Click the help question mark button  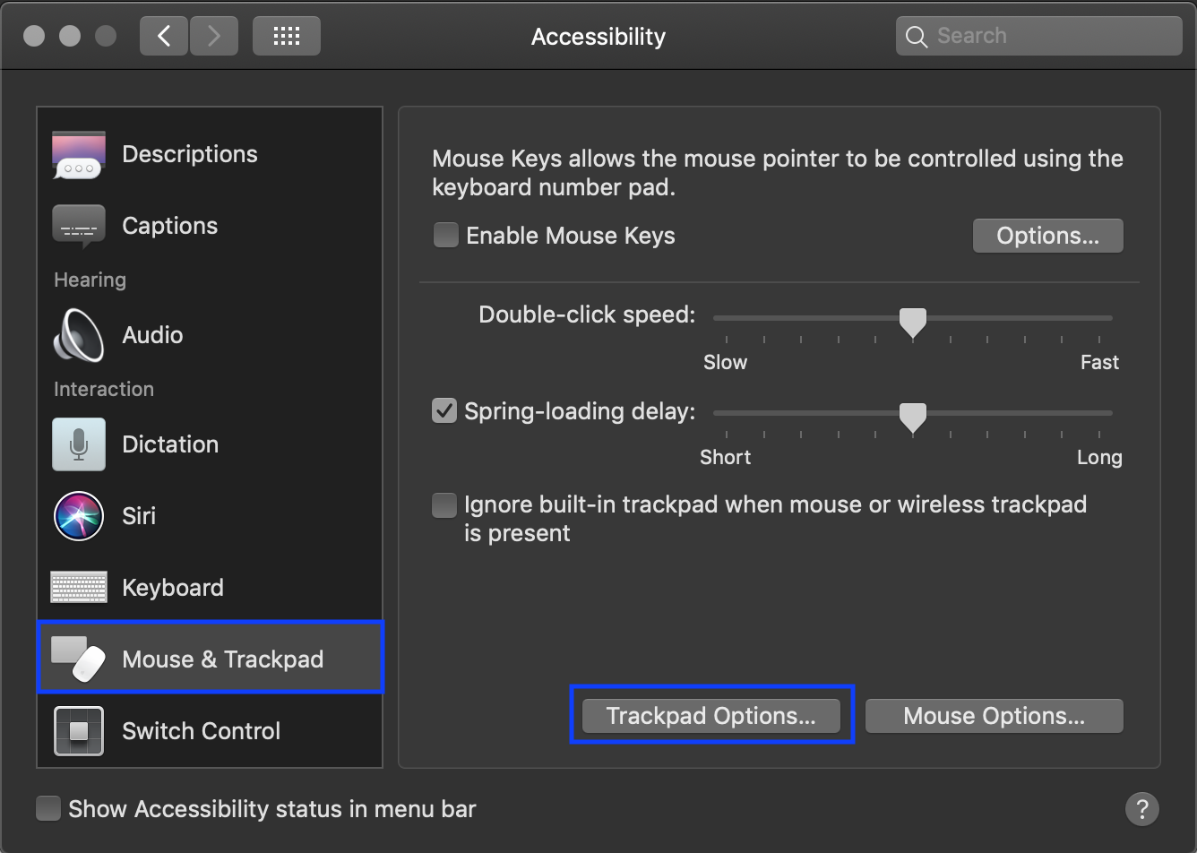point(1141,809)
